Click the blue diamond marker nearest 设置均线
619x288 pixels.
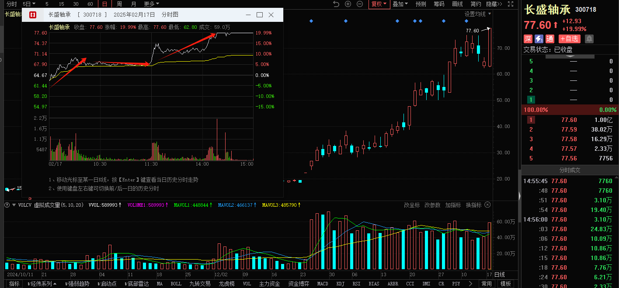[466, 21]
